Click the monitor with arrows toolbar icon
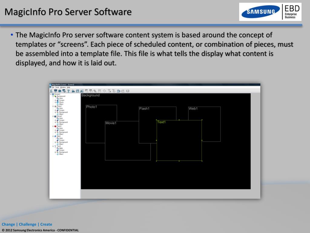The image size is (310, 233). (64, 91)
